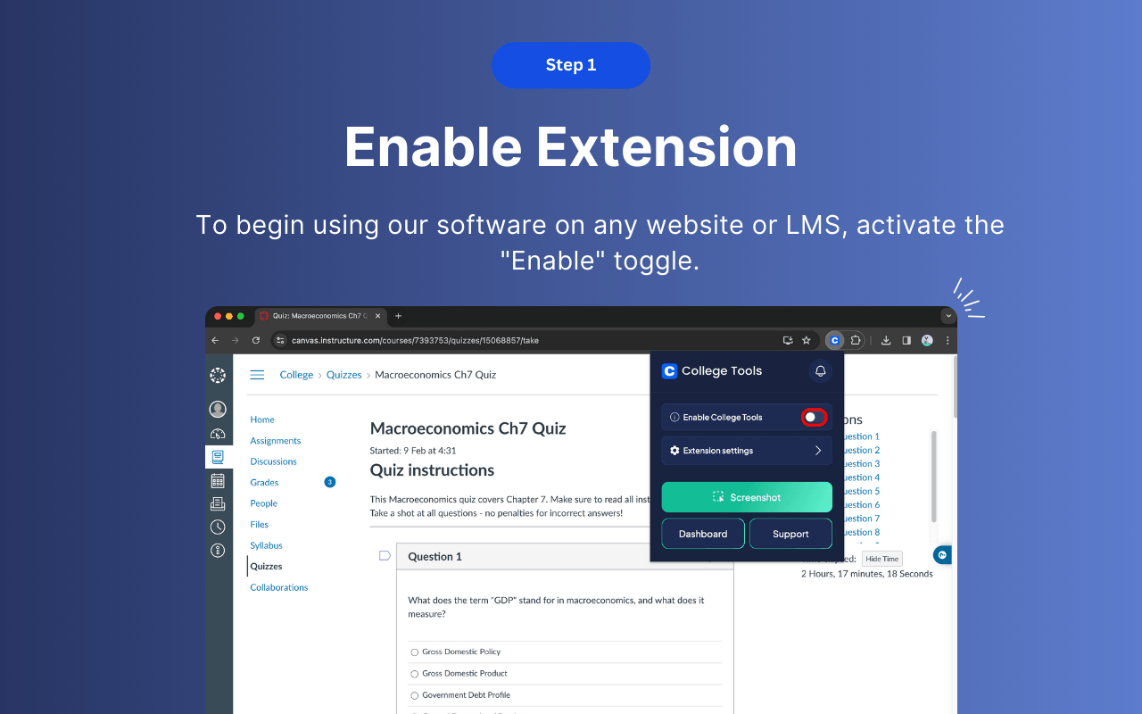Open the tab search dropdown arrow

[948, 316]
